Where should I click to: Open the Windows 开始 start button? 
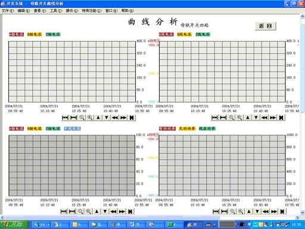click(x=14, y=225)
